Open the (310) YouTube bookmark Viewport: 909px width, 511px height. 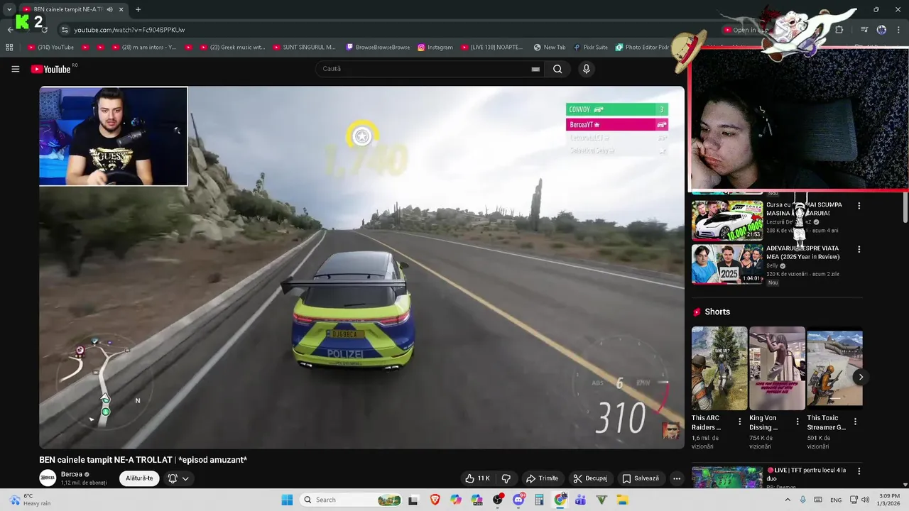pyautogui.click(x=50, y=48)
